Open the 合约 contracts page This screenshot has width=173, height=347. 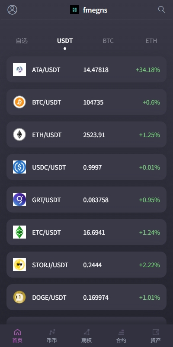pyautogui.click(x=121, y=336)
